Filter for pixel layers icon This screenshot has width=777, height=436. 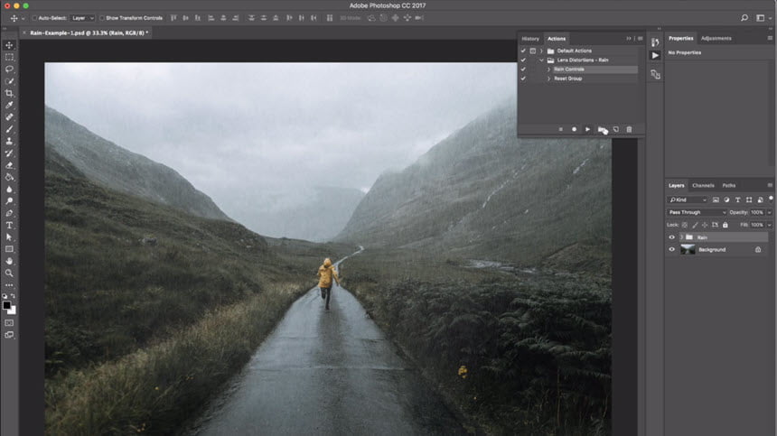tap(716, 199)
